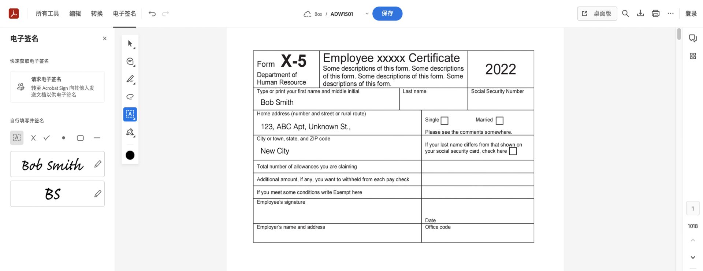Screen dimensions: 703x271
Task: Select the freehand loop drawing tool
Action: point(130,97)
